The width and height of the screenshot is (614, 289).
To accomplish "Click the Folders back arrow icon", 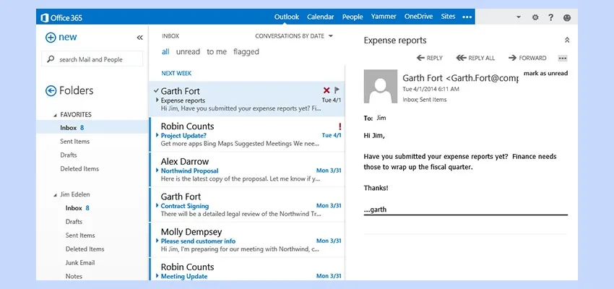I will [51, 91].
